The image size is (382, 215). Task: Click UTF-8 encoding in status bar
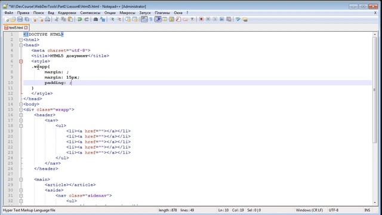click(x=333, y=210)
